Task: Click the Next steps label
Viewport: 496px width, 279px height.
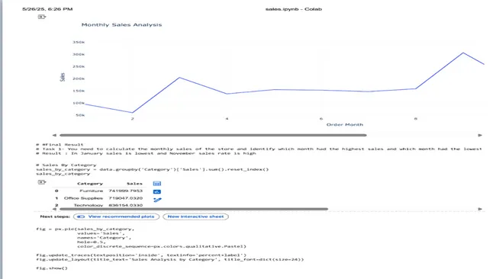Action: [x=55, y=216]
